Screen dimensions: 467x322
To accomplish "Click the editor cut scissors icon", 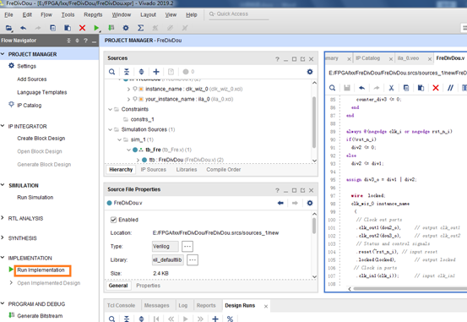I will click(x=391, y=88).
